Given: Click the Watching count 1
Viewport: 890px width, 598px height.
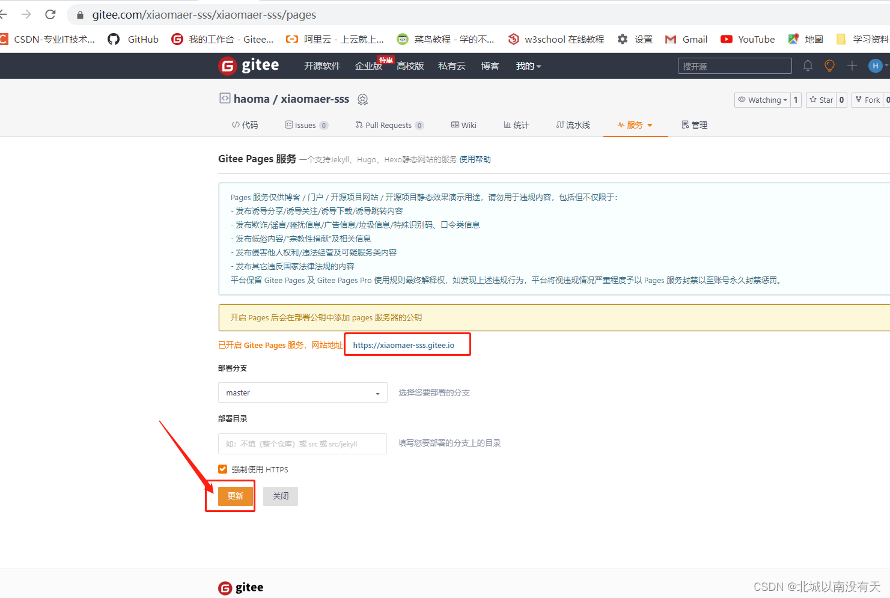Looking at the screenshot, I should pyautogui.click(x=796, y=100).
